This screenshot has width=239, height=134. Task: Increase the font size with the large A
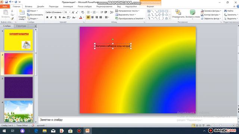[x=73, y=12]
